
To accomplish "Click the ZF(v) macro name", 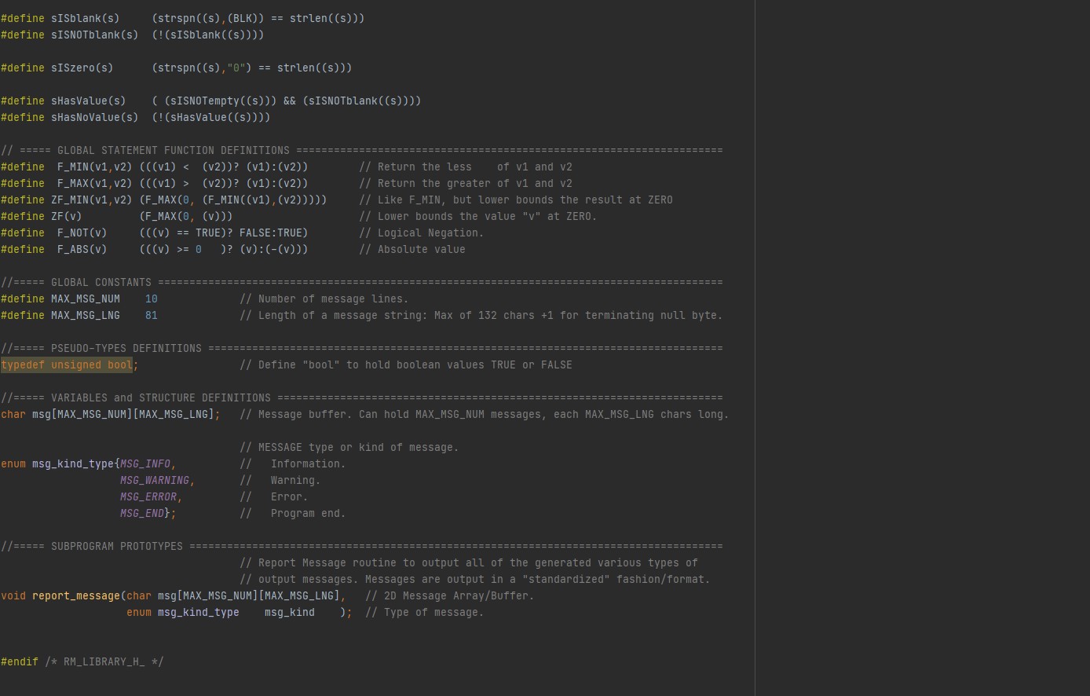I will click(x=67, y=217).
